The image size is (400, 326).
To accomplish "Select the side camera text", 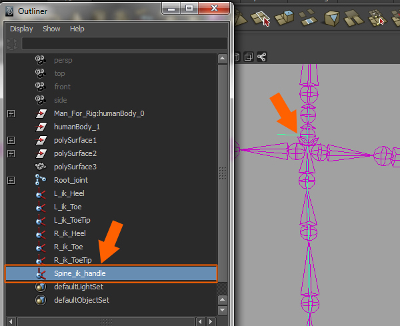I will [61, 100].
